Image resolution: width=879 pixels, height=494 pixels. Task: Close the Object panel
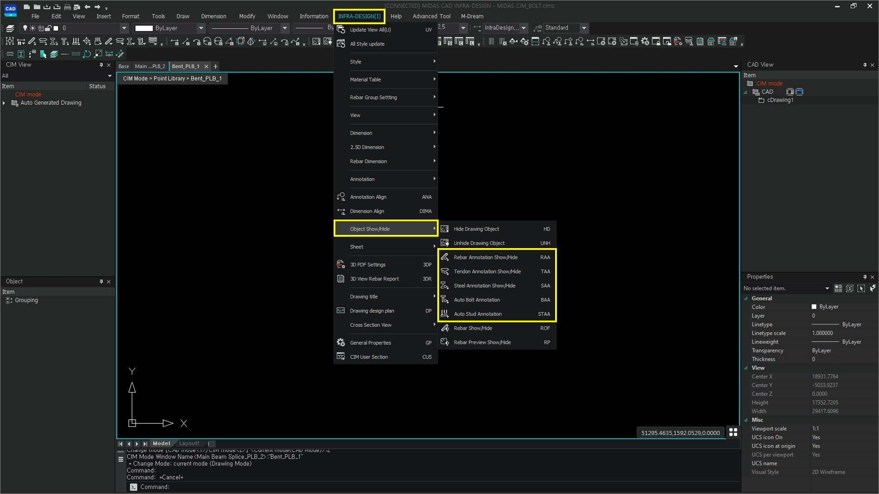109,281
